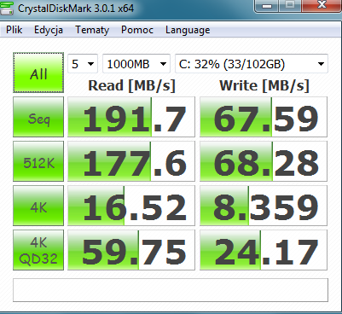The height and width of the screenshot is (314, 342).
Task: Start the Seq sequential test
Action: point(38,117)
